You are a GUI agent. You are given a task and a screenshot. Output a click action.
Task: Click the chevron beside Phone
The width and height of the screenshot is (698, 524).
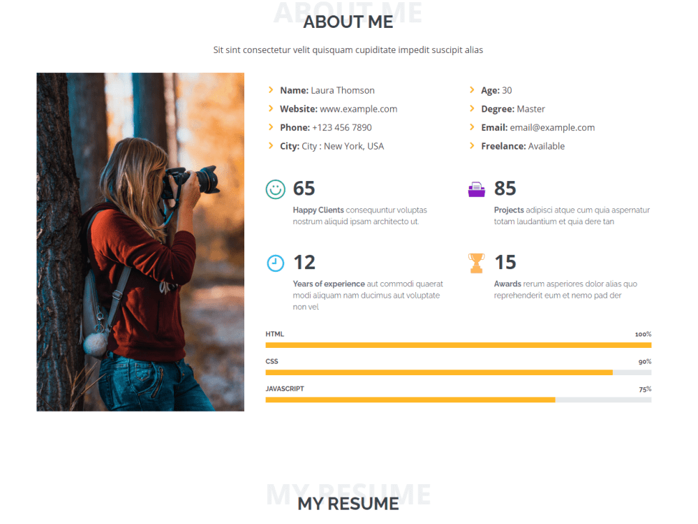271,127
